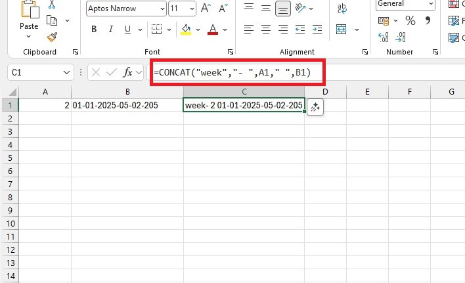The width and height of the screenshot is (465, 283).
Task: Toggle Underline formatting
Action: pos(128,29)
